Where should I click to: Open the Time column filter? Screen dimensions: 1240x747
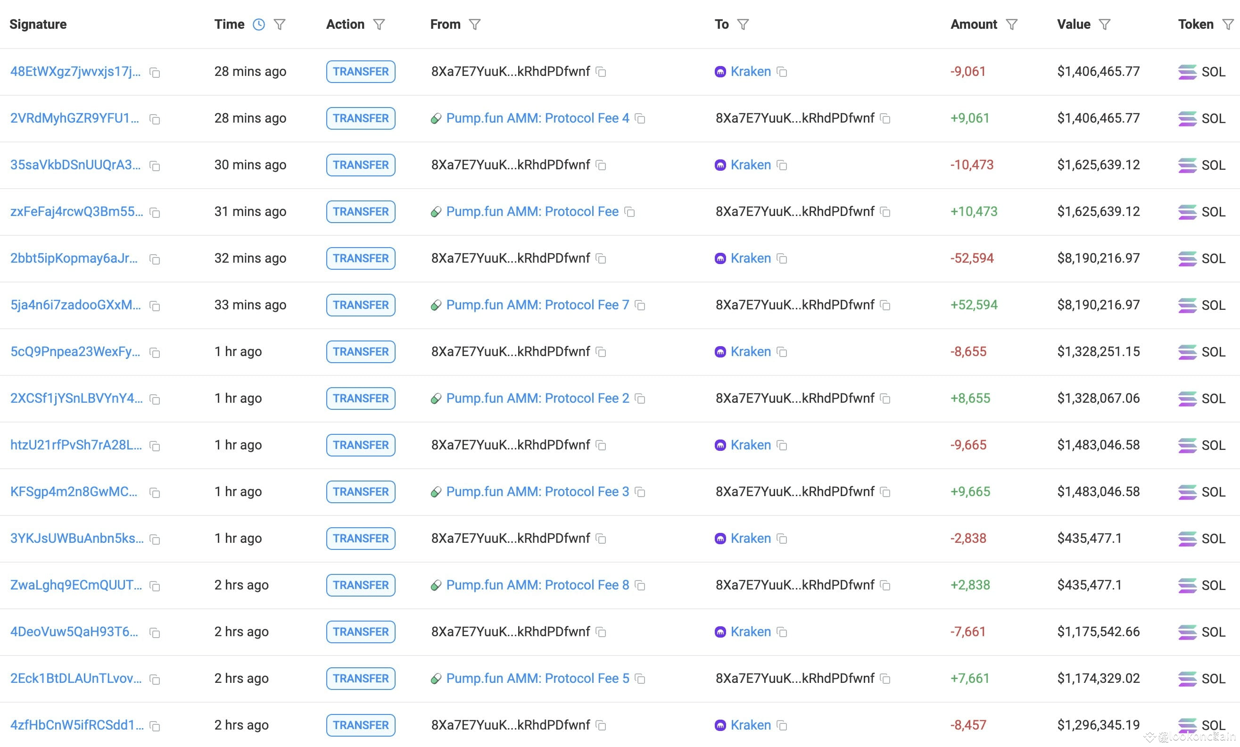(279, 24)
